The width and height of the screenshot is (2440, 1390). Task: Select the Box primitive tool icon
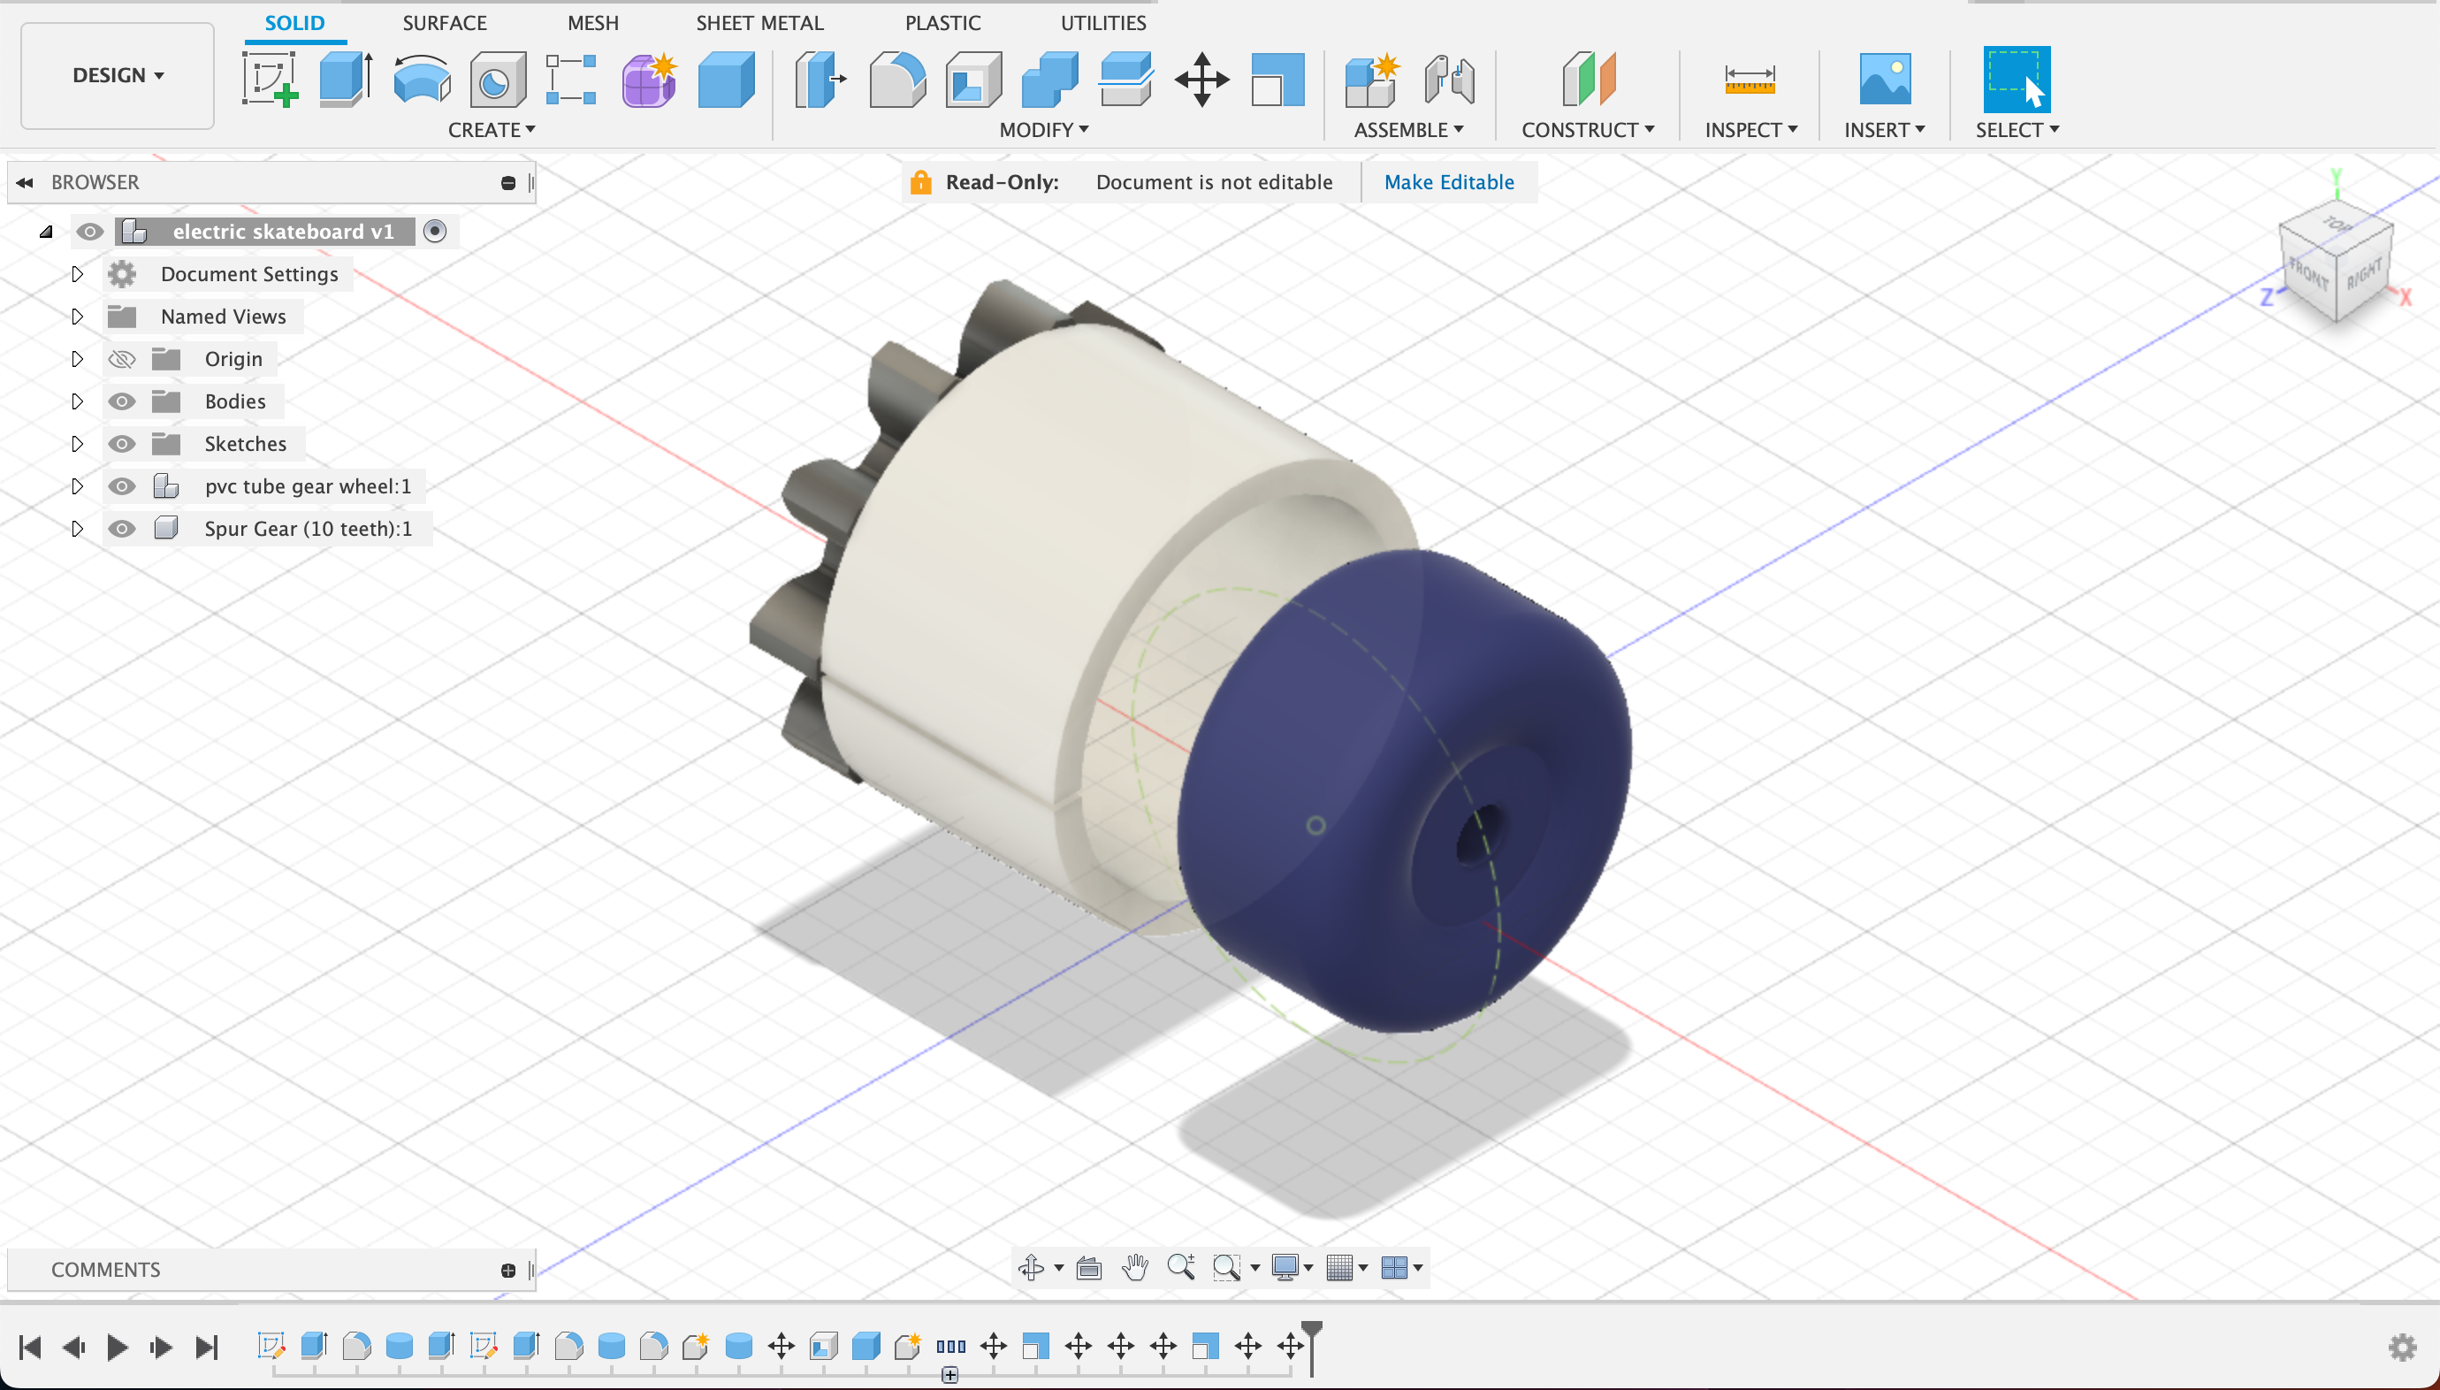726,80
